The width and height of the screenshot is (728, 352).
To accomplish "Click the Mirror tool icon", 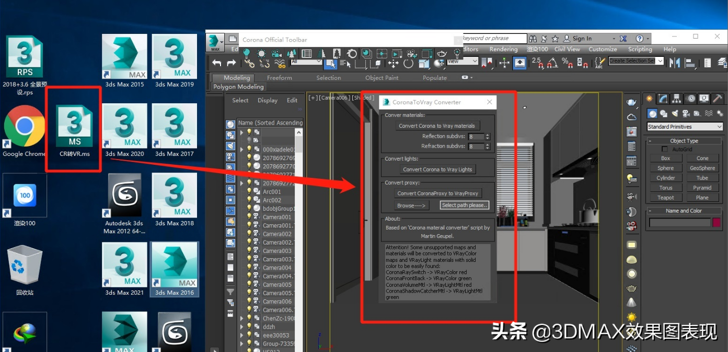I will click(x=675, y=63).
